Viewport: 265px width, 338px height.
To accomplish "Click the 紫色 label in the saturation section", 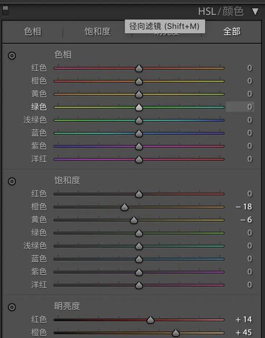I will (39, 272).
